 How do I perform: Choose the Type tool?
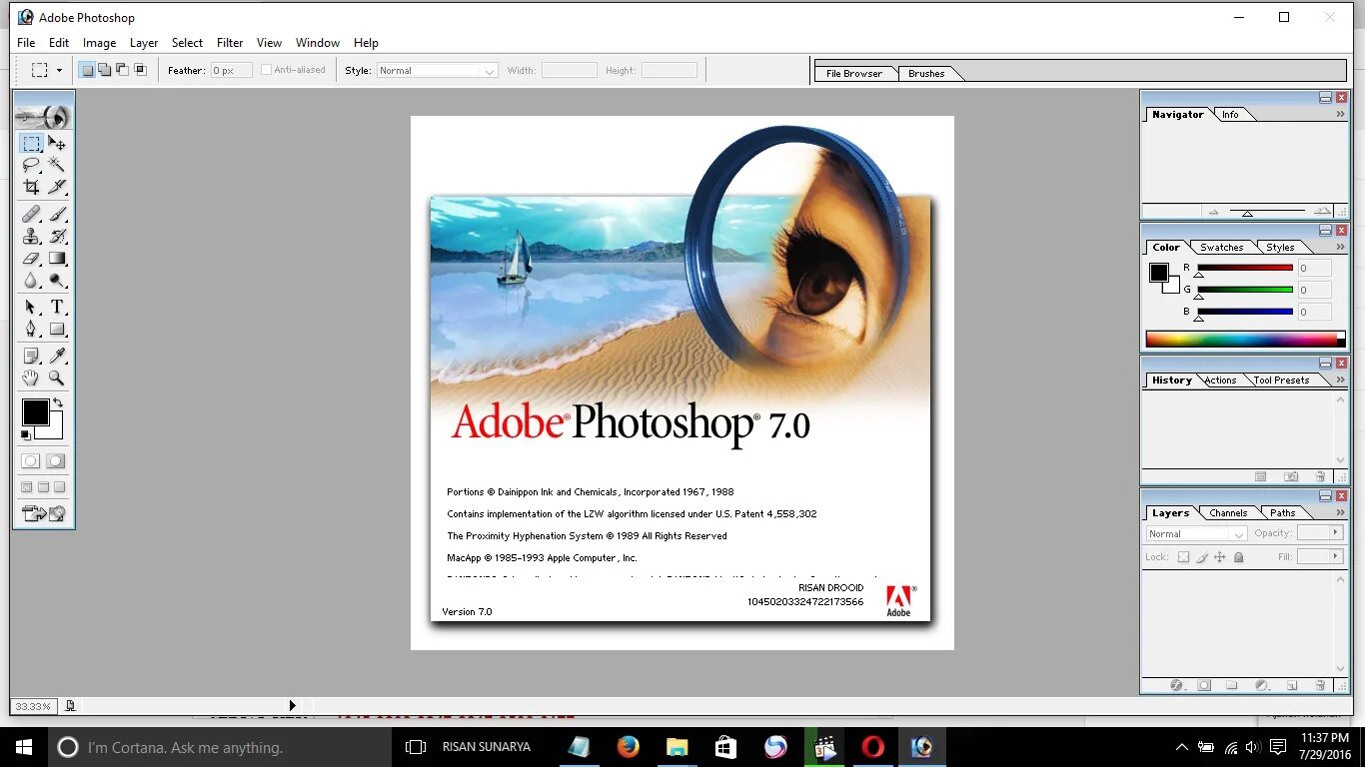57,308
